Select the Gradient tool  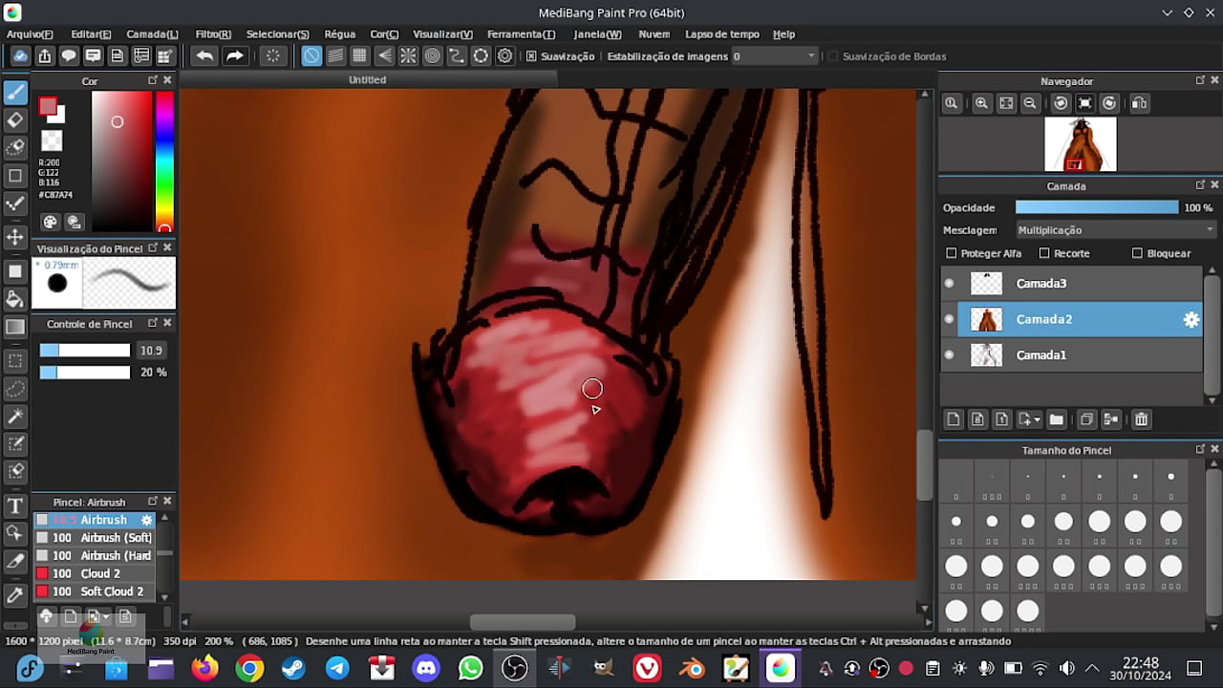tap(15, 327)
